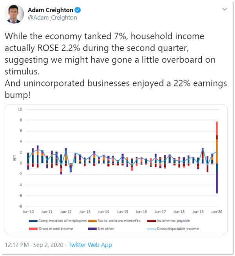
Task: Click the ppt y-axis title
Action: pos(15,160)
